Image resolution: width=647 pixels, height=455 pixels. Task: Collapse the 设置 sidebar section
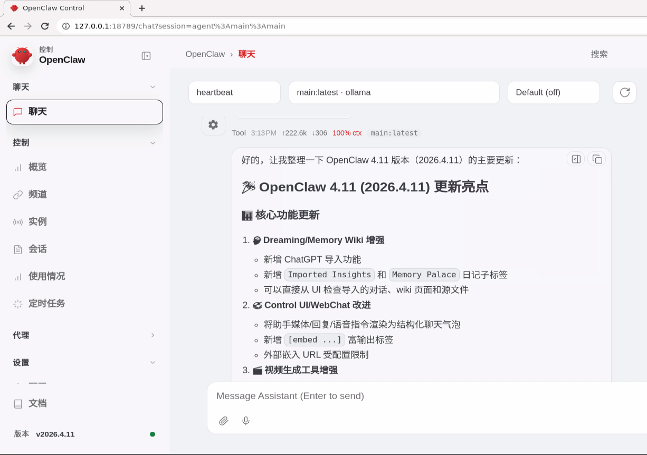click(x=153, y=363)
